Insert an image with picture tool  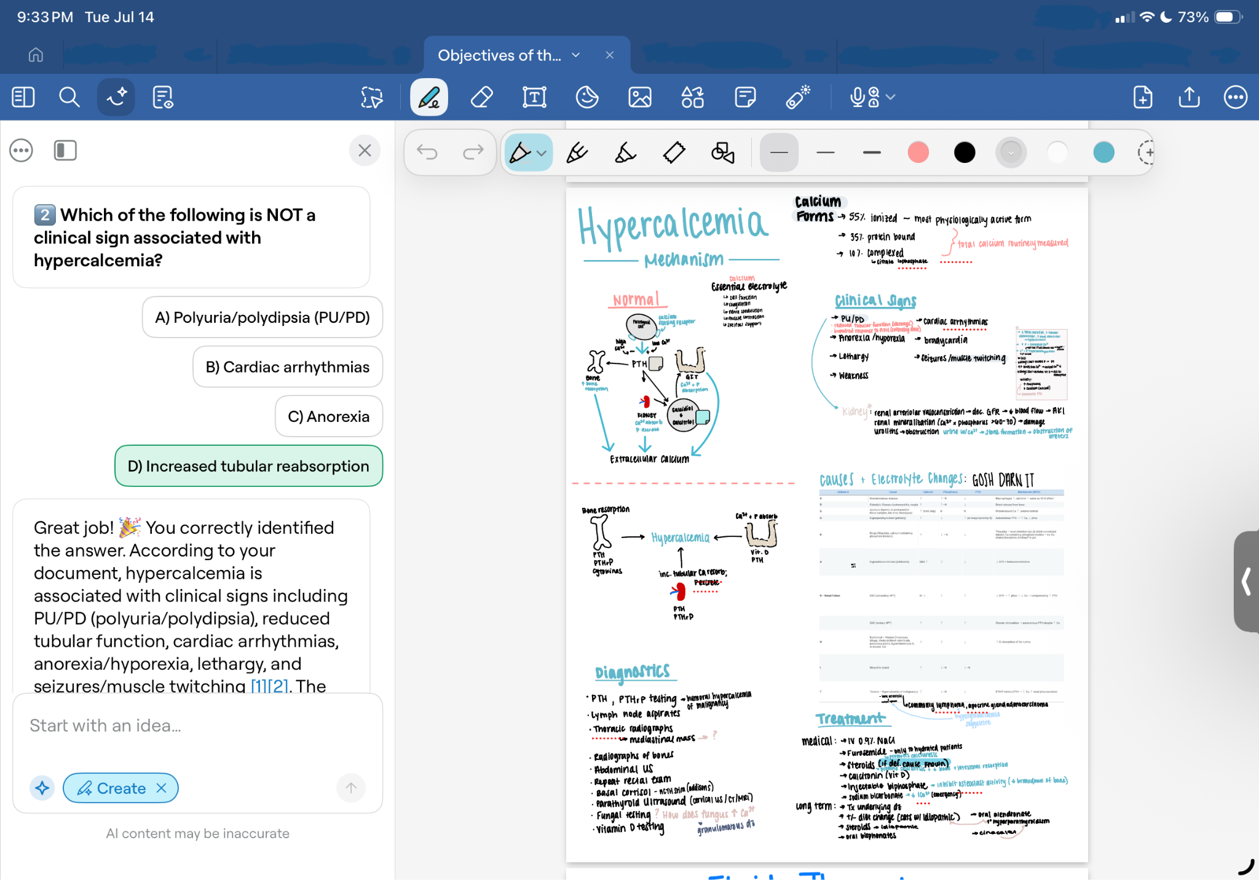[x=640, y=97]
